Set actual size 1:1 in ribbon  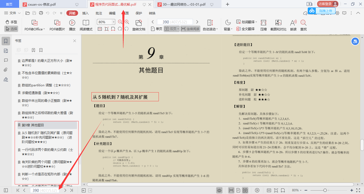point(100,29)
